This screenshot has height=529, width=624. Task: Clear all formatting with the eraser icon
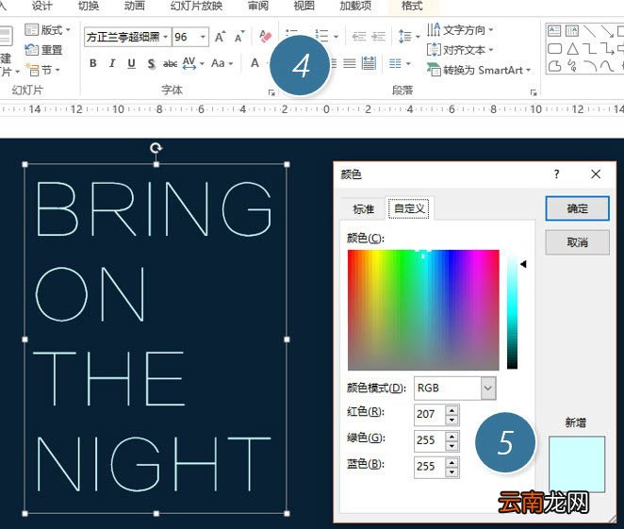click(265, 37)
